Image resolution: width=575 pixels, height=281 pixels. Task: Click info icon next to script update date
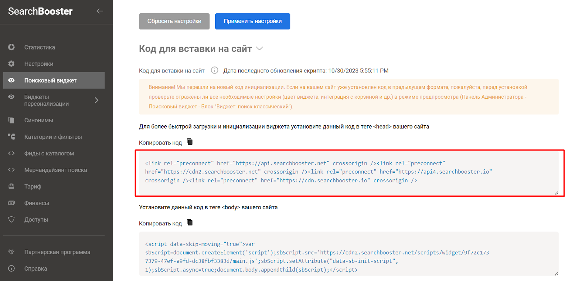(x=215, y=70)
